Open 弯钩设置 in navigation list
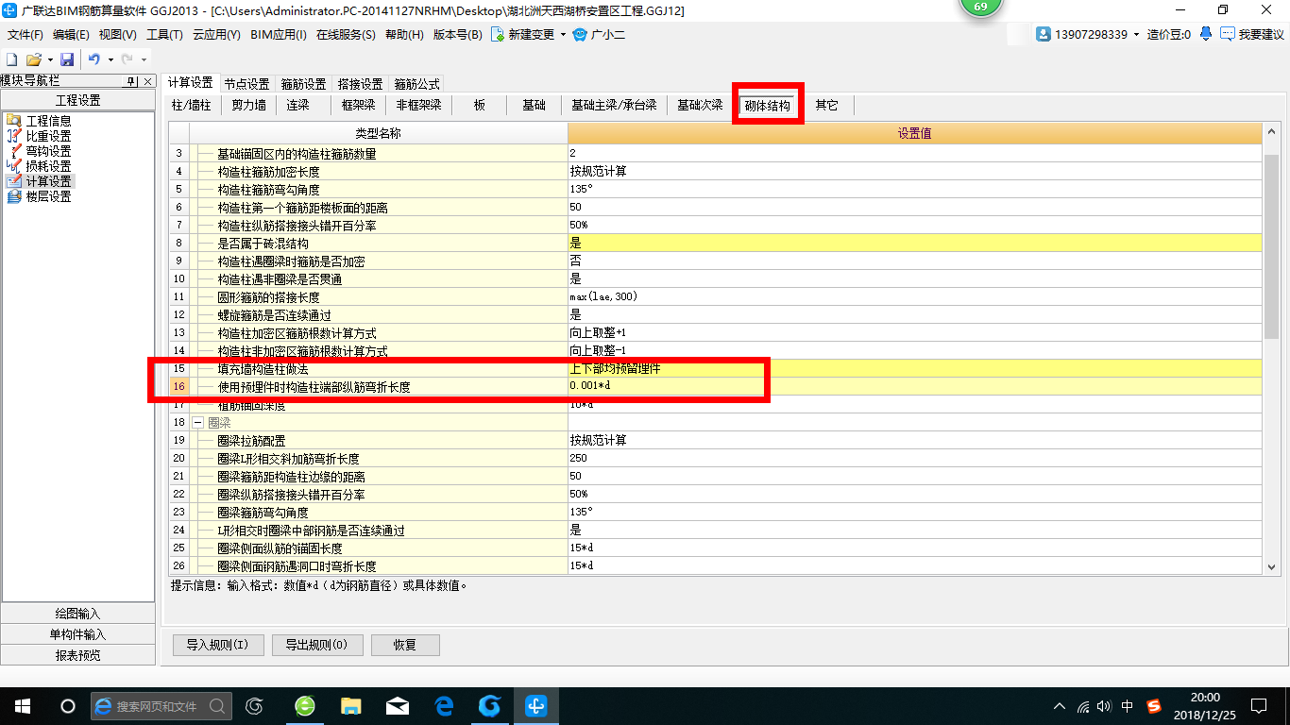Image resolution: width=1290 pixels, height=725 pixels. [48, 151]
